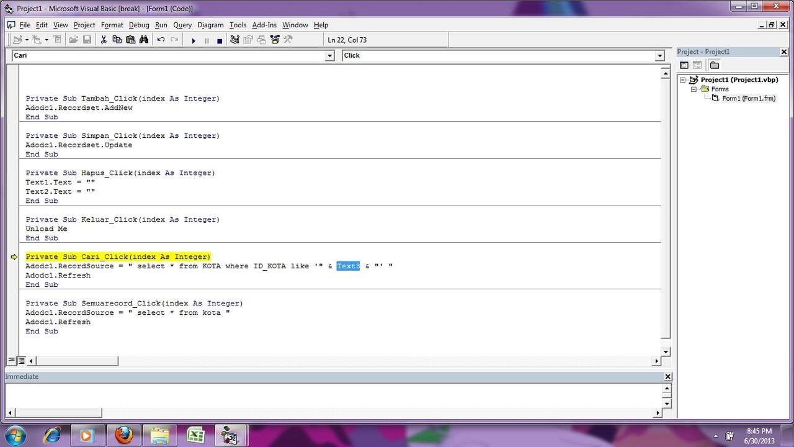
Task: Switch to Full Module View in code window
Action: [x=21, y=361]
